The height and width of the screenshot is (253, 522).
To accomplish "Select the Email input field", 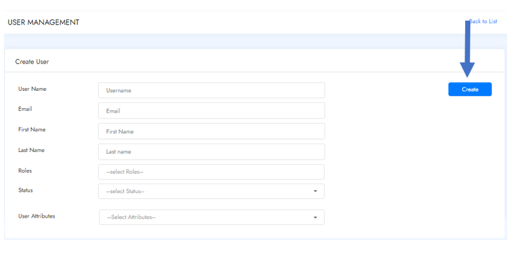I will 212,111.
